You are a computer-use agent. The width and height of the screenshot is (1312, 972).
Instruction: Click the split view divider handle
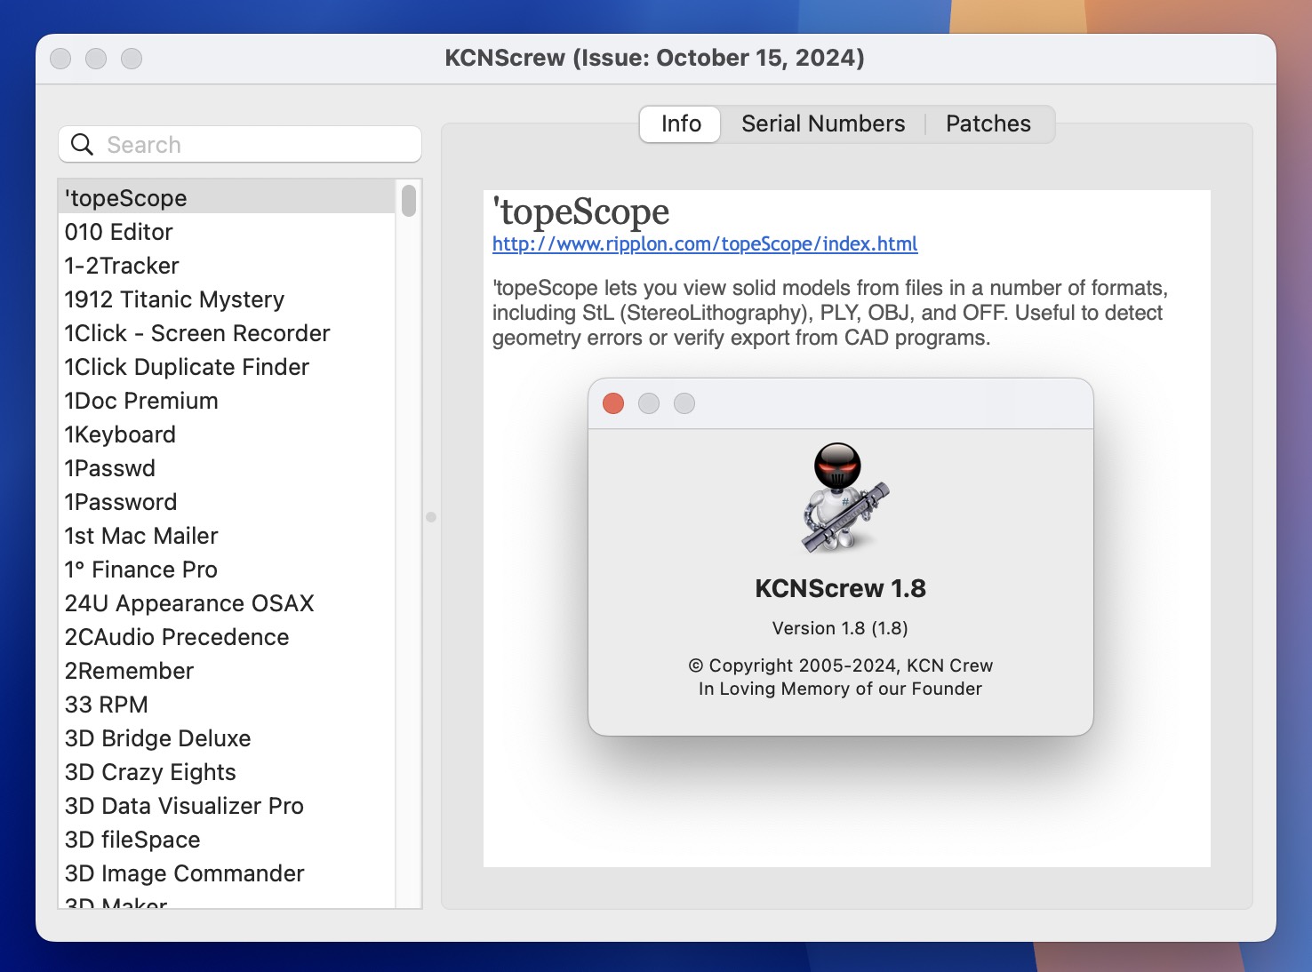[431, 516]
